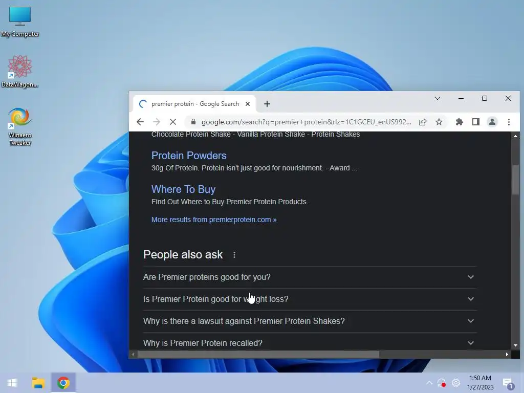Bookmark this page with the star icon

439,122
